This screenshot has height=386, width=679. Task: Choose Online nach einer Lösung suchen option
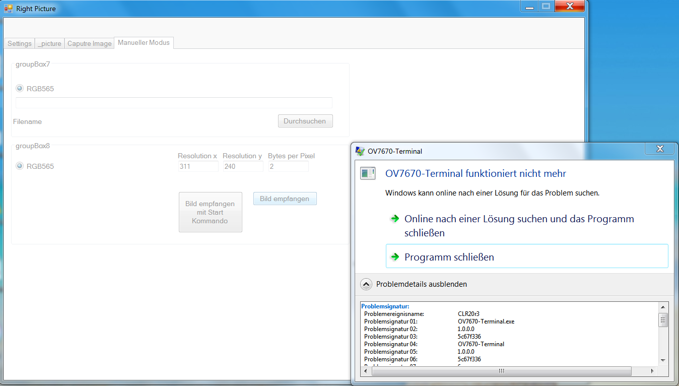click(527, 226)
